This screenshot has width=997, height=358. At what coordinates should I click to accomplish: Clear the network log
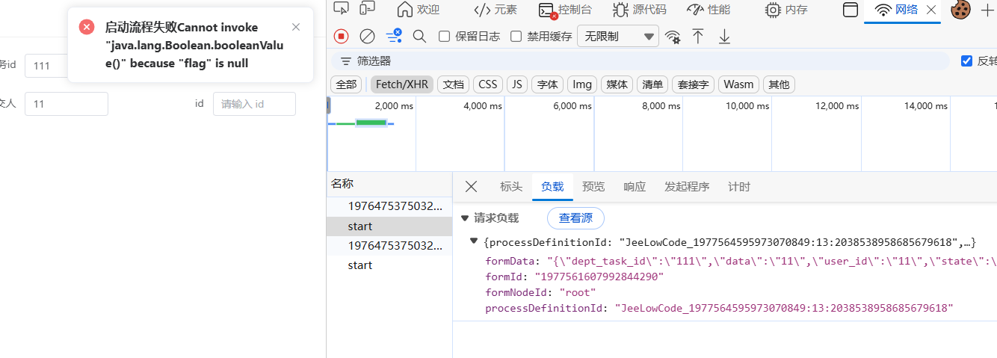[x=367, y=36]
